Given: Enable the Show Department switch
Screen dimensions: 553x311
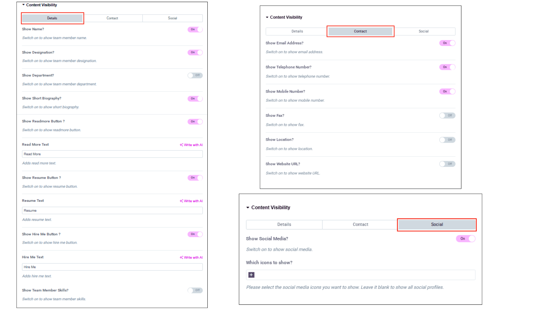Looking at the screenshot, I should pos(195,75).
